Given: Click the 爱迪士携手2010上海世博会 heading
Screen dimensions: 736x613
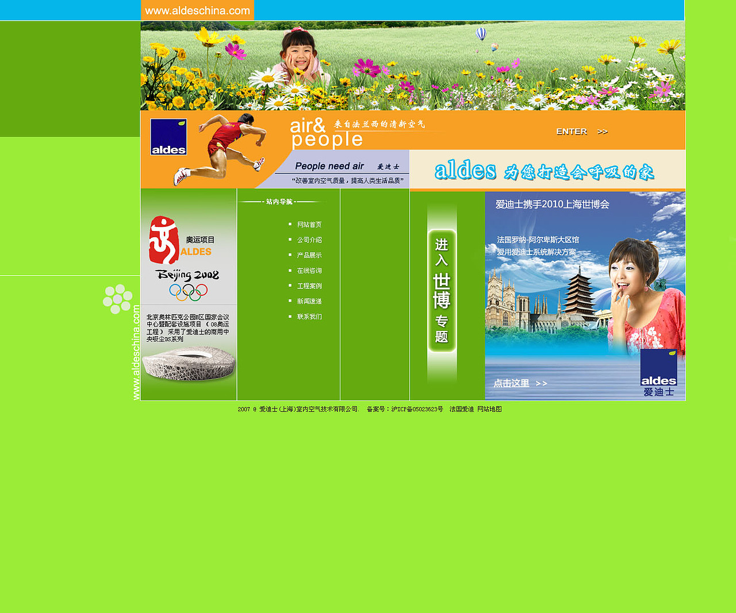Looking at the screenshot, I should [553, 205].
